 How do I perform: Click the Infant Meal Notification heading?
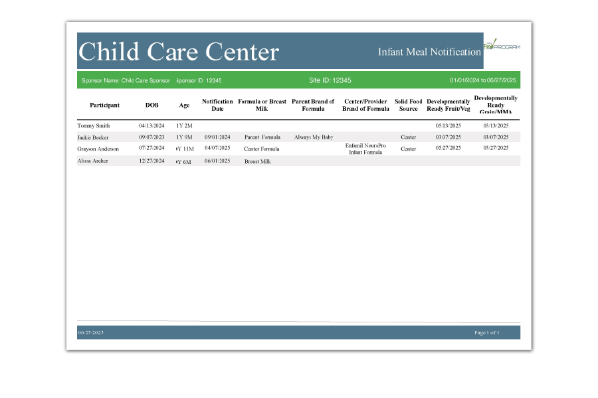[429, 52]
